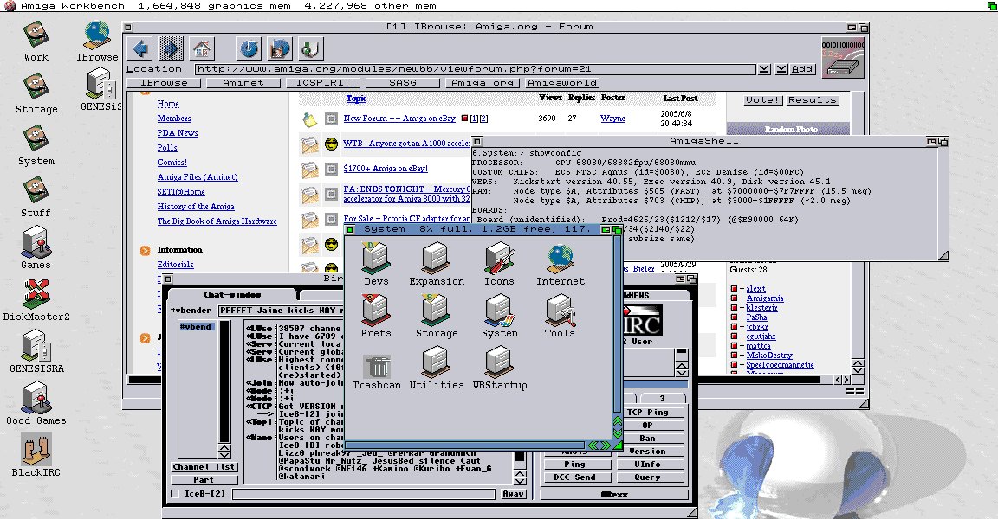Screen dimensions: 998x519
Task: Open the Expansion drawer in System window
Action: point(437,265)
